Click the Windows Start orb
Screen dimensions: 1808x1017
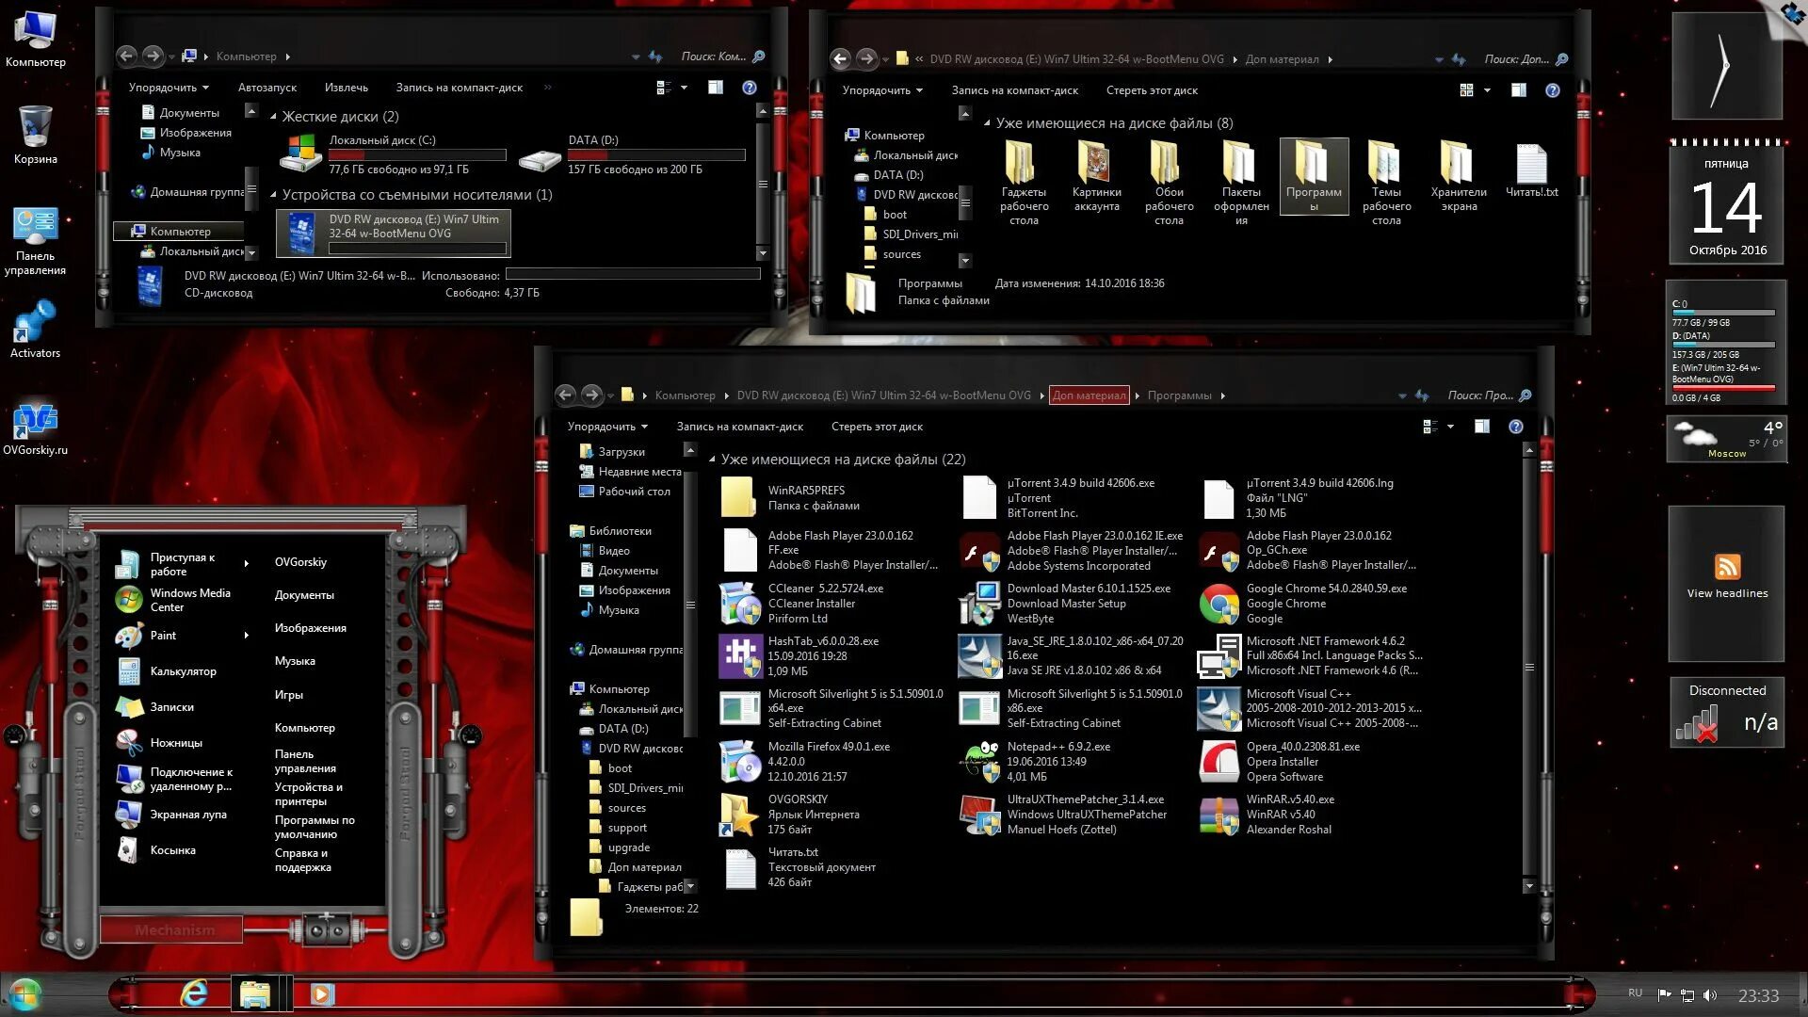(x=24, y=994)
